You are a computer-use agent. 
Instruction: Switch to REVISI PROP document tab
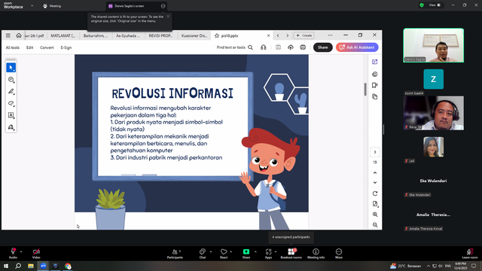pyautogui.click(x=160, y=35)
